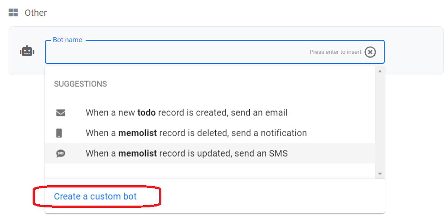Click the suggestions list scrollbar track
Screen dimensions: 445x216
(380, 122)
